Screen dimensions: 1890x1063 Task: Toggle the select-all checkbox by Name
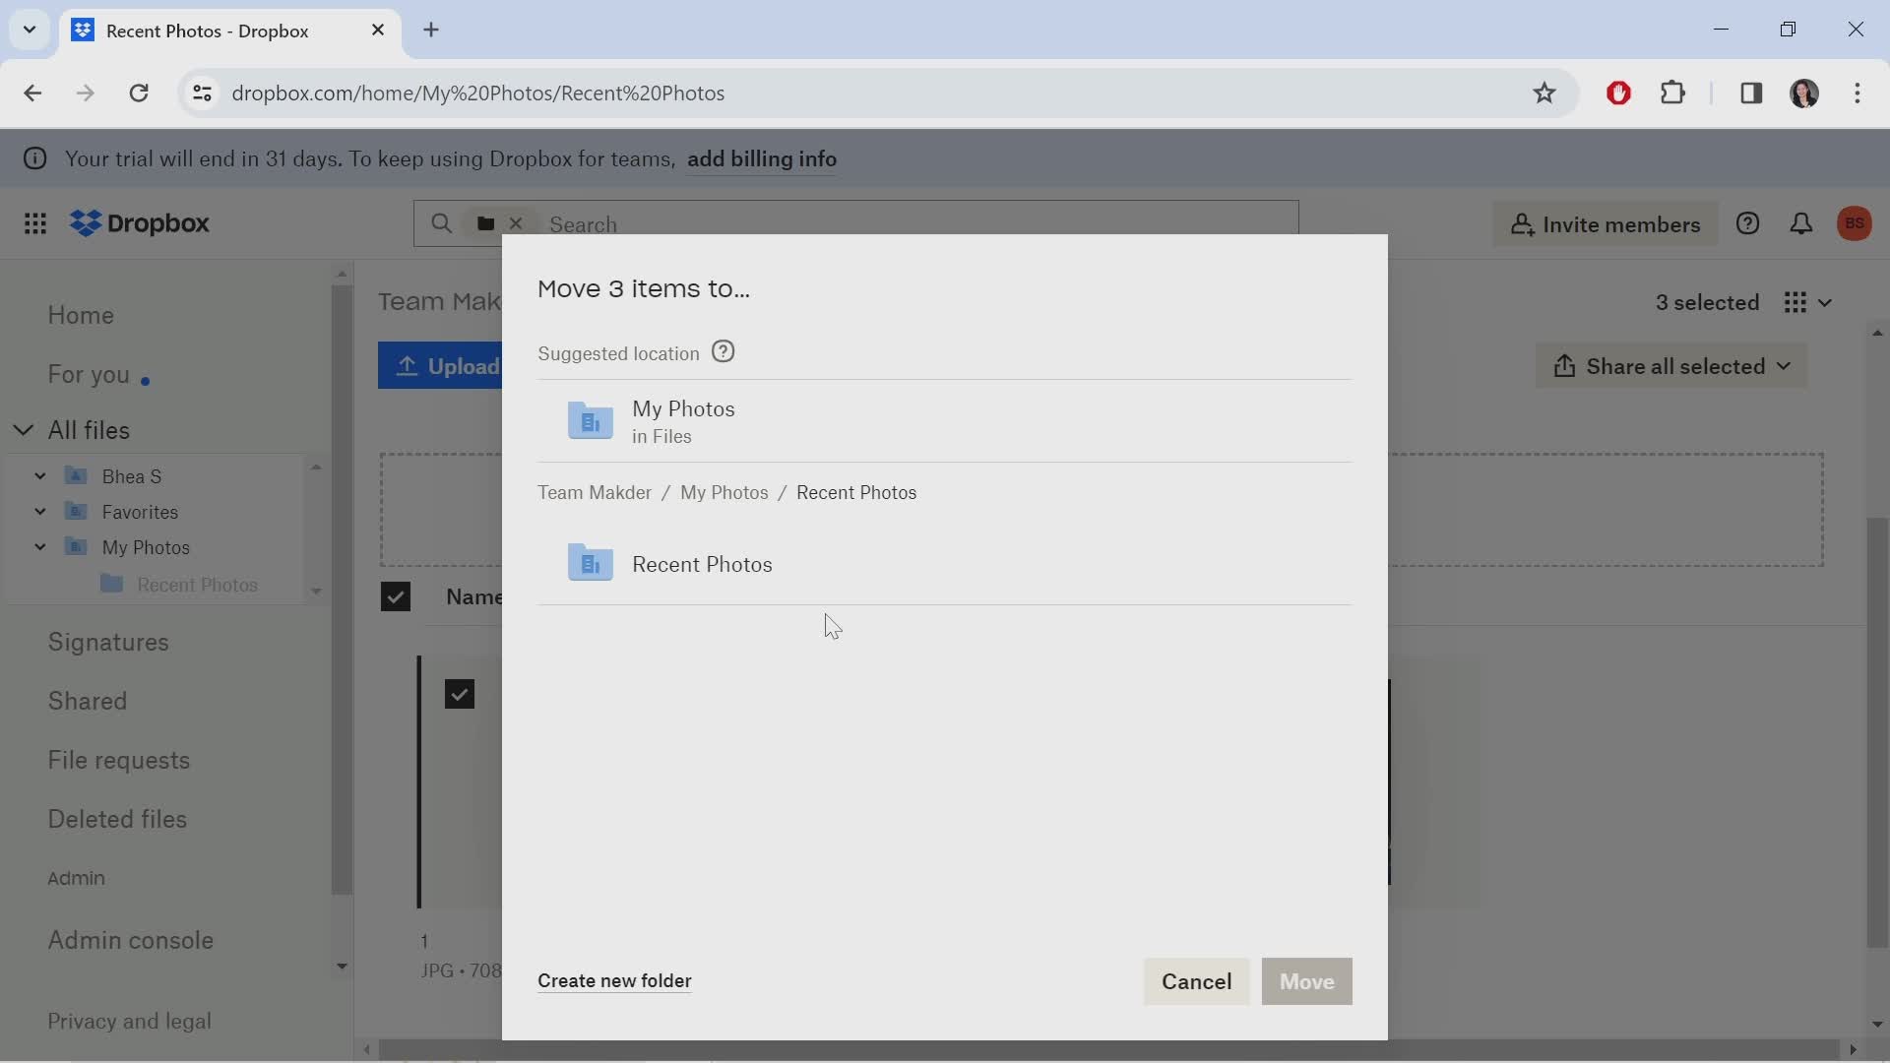point(396,596)
